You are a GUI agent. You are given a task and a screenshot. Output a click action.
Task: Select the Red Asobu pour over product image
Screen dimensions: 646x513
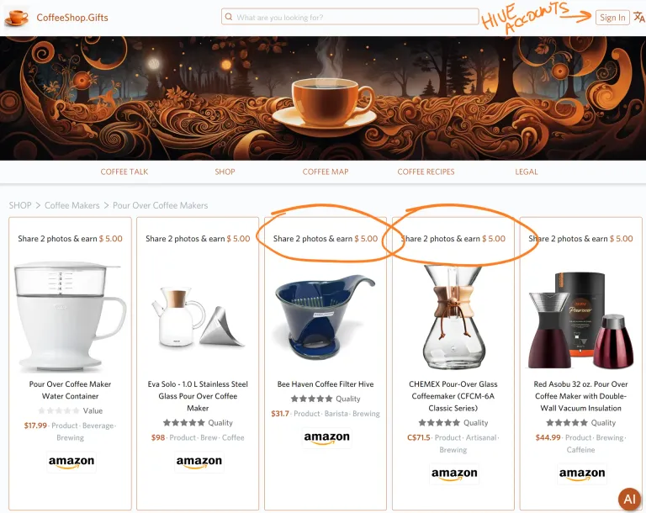(581, 320)
